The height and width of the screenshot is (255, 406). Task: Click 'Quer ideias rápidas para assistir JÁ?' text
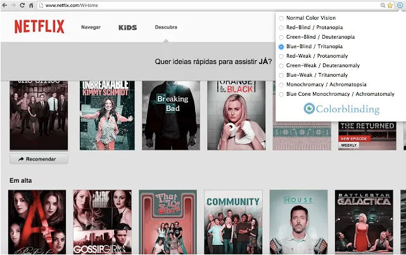point(213,62)
